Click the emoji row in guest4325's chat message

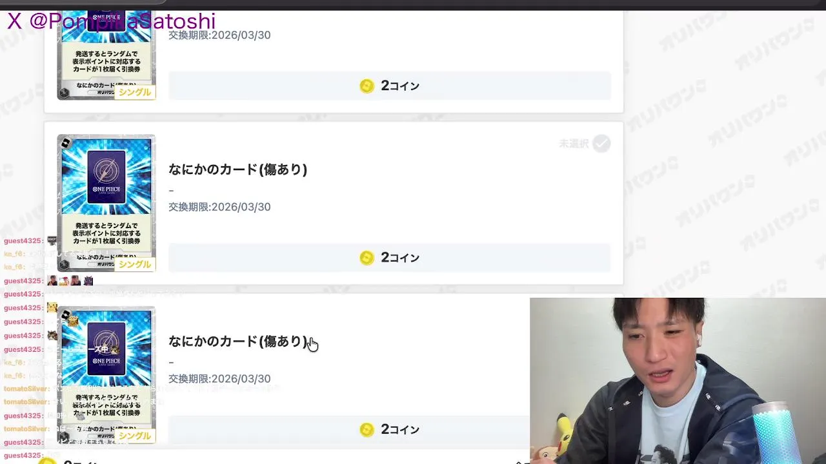point(70,281)
